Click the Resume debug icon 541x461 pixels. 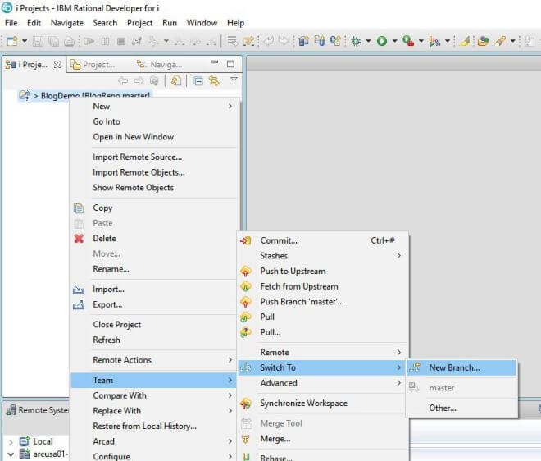click(89, 42)
